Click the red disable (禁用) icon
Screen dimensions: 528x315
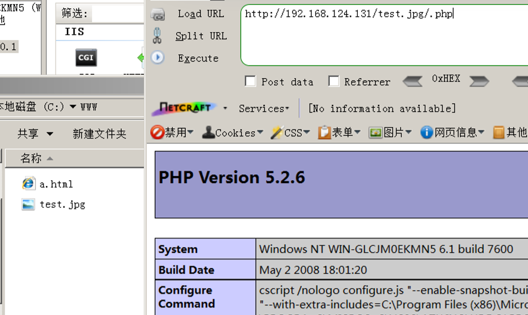(157, 132)
